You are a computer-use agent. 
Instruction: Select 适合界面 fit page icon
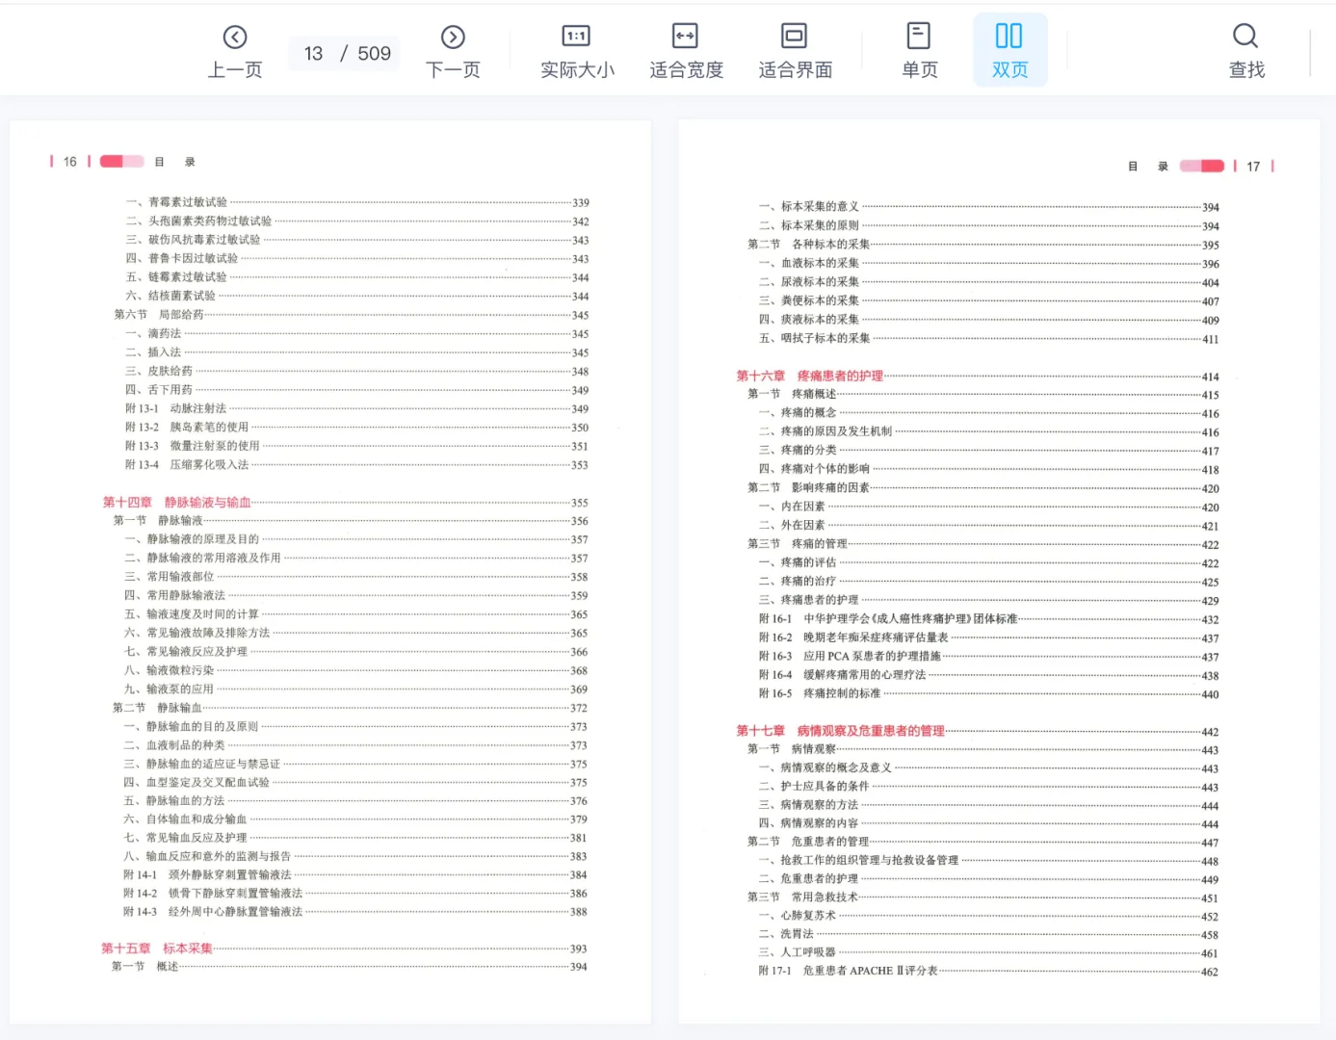point(794,37)
